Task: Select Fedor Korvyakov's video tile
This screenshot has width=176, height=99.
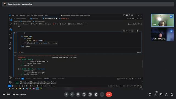Action: (163, 35)
